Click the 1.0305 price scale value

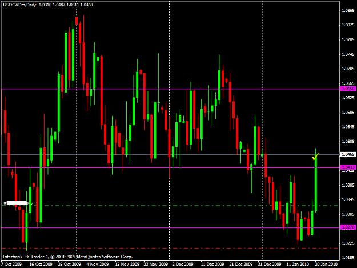pos(348,214)
